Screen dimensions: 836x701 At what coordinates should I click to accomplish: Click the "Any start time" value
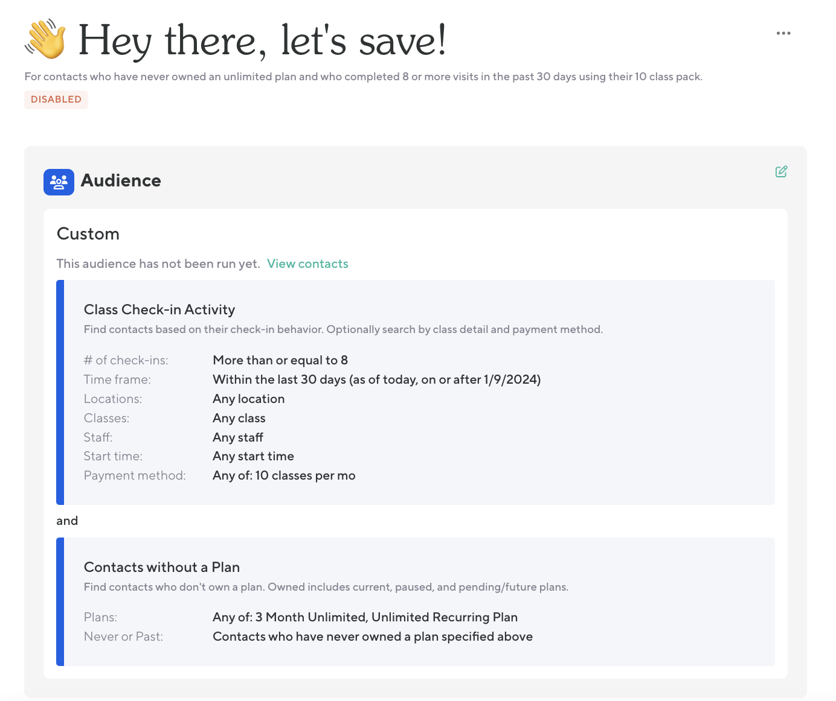coord(253,456)
